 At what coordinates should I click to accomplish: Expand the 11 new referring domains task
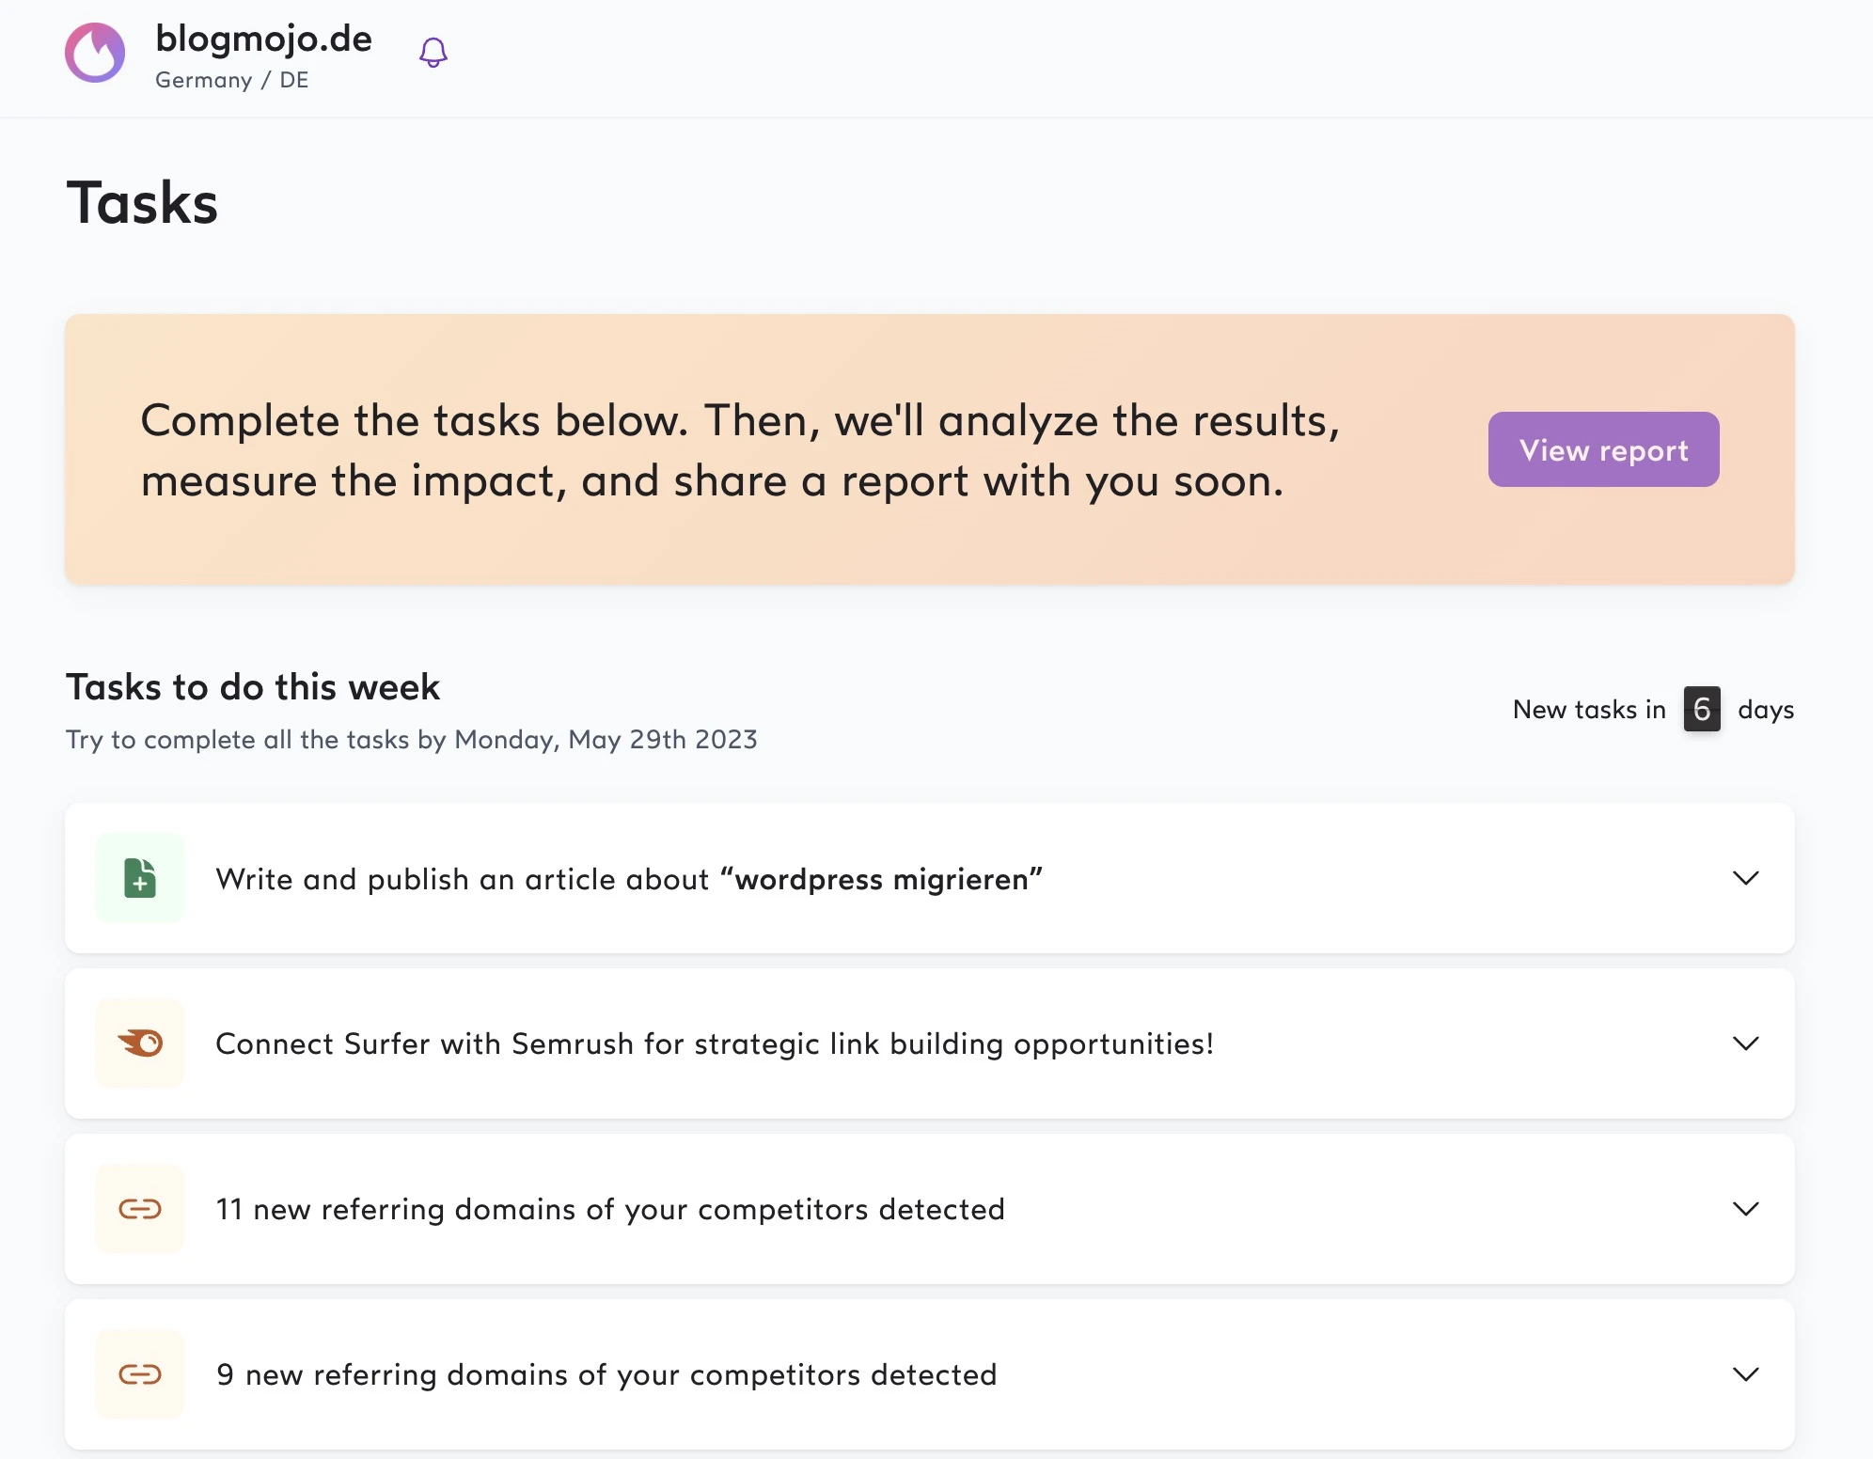pyautogui.click(x=1745, y=1209)
